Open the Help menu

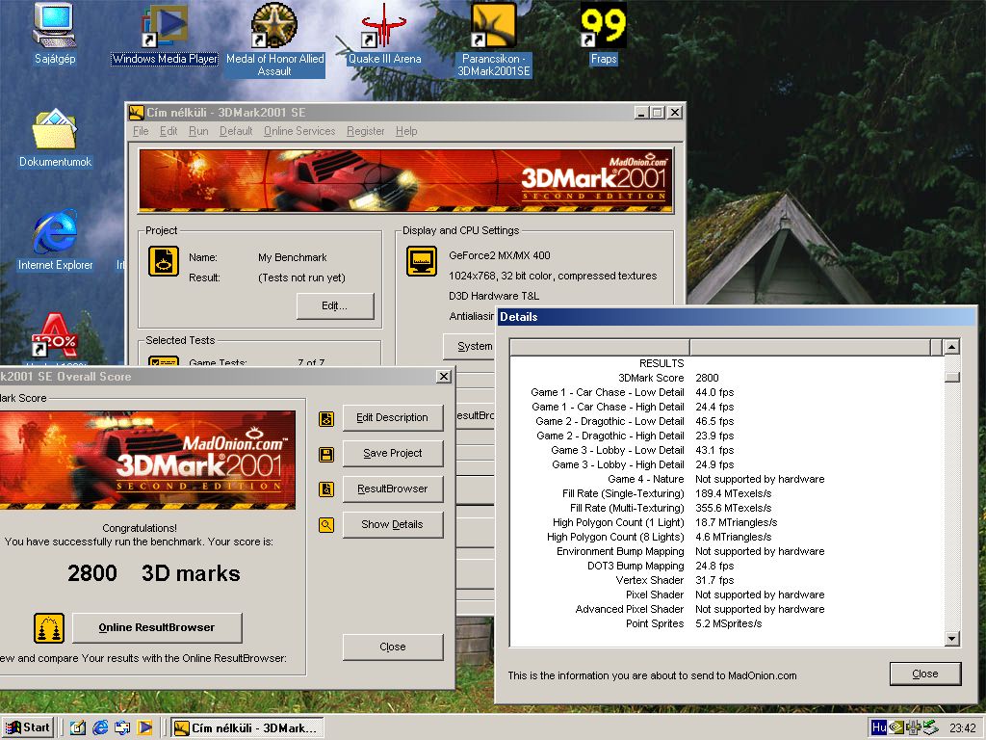coord(406,131)
